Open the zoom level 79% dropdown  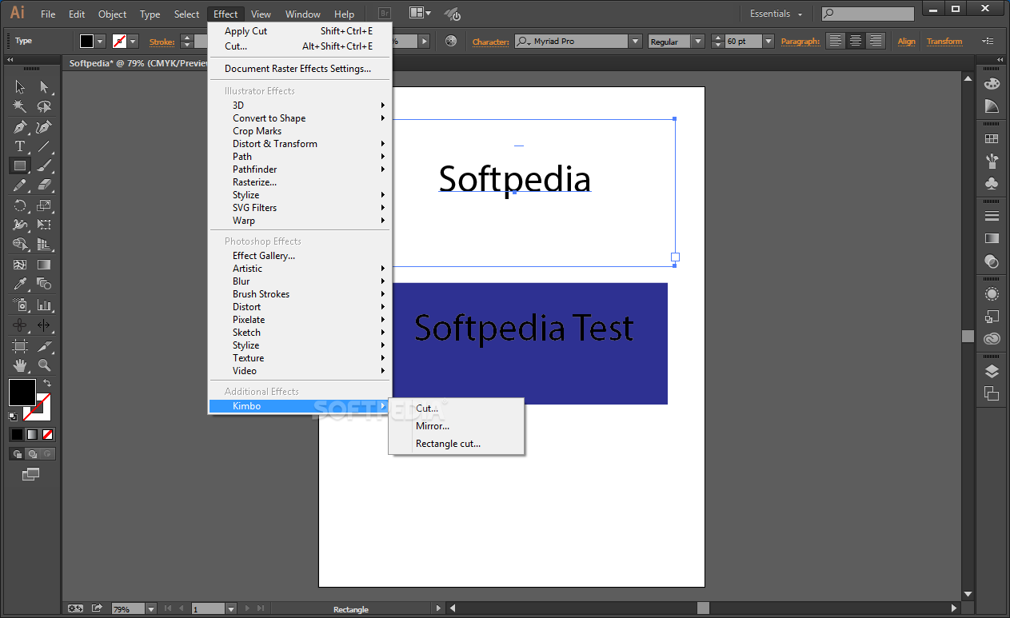click(151, 609)
